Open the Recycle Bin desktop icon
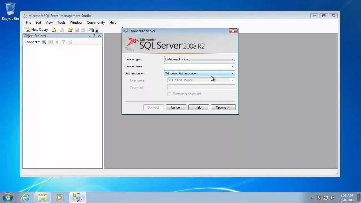 pyautogui.click(x=10, y=11)
